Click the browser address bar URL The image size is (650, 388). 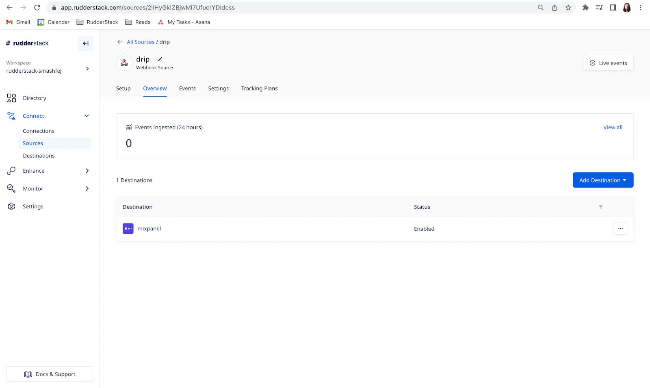pyautogui.click(x=148, y=7)
